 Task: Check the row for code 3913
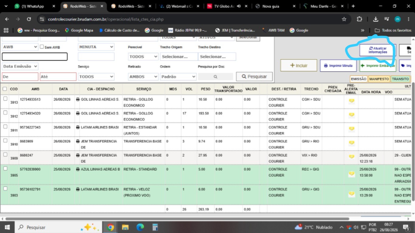click(5, 99)
